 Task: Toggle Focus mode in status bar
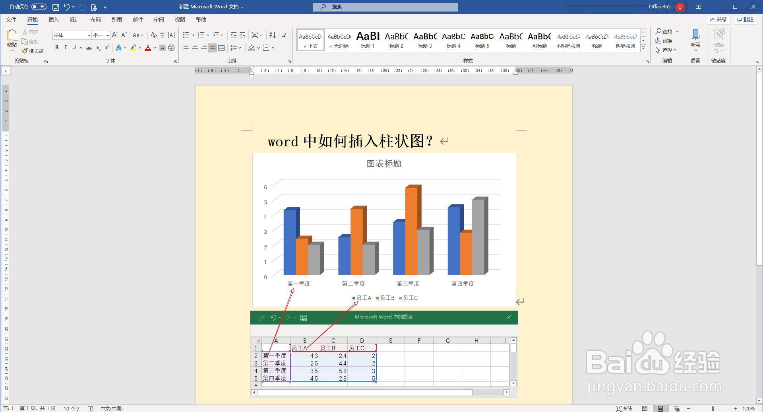click(x=624, y=408)
